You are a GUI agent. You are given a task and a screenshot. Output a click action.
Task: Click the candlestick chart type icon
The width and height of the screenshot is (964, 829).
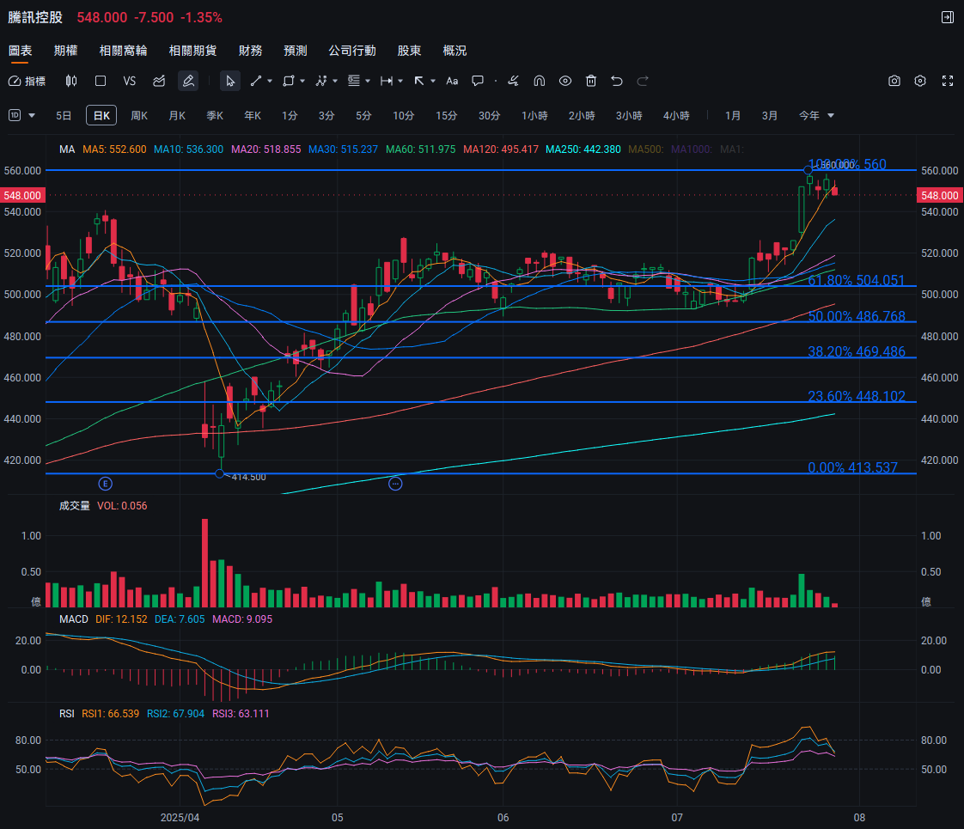71,81
